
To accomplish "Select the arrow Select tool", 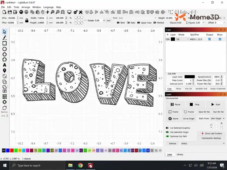I will [5, 32].
